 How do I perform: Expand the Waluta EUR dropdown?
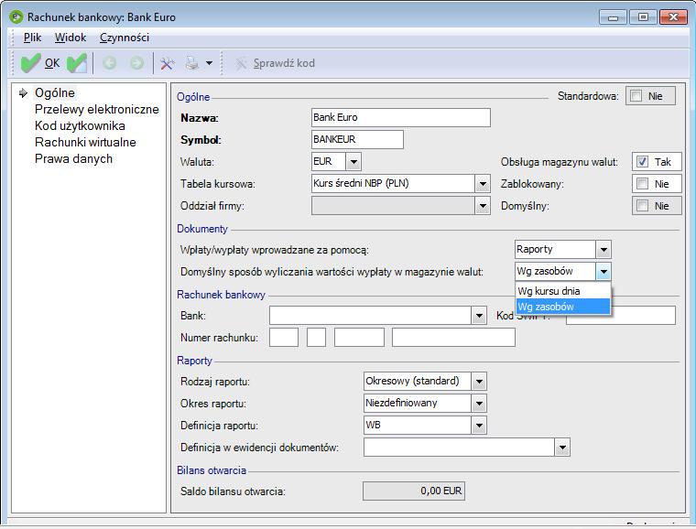tap(353, 161)
